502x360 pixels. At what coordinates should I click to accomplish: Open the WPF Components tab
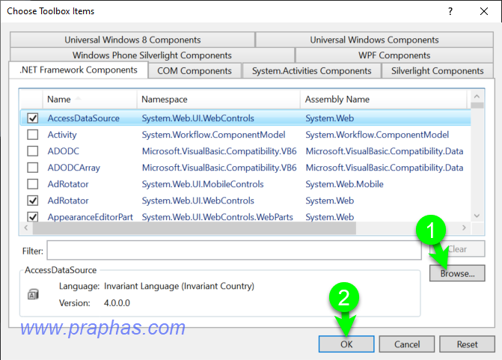tap(394, 55)
